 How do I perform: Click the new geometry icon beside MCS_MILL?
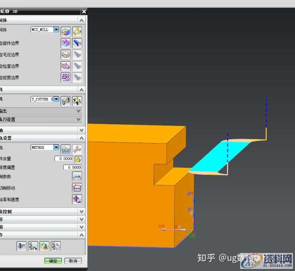66,31
